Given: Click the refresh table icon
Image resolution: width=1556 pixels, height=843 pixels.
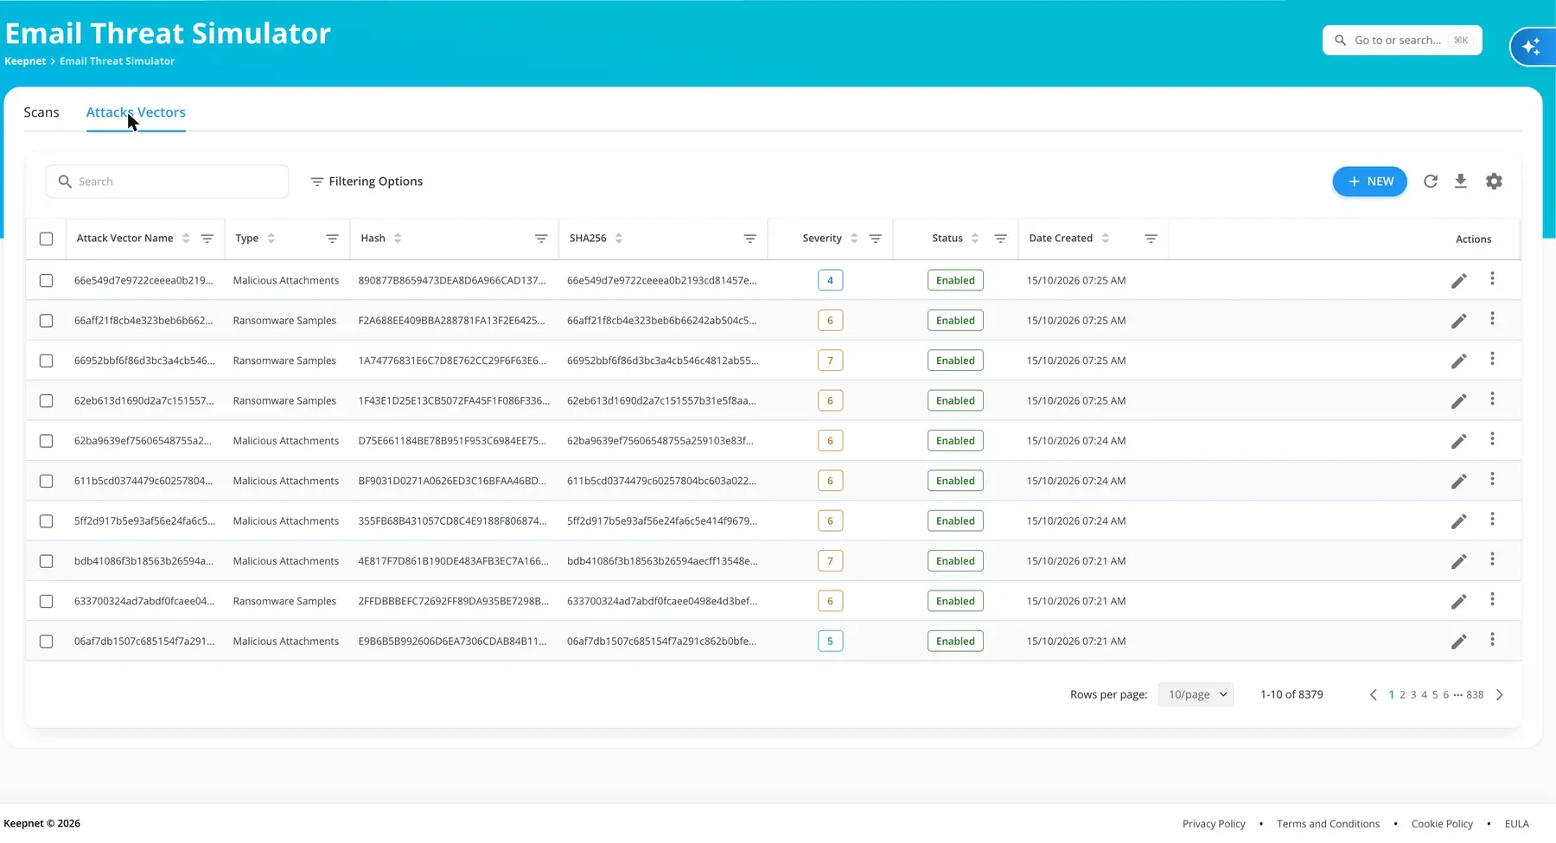Looking at the screenshot, I should 1431,182.
